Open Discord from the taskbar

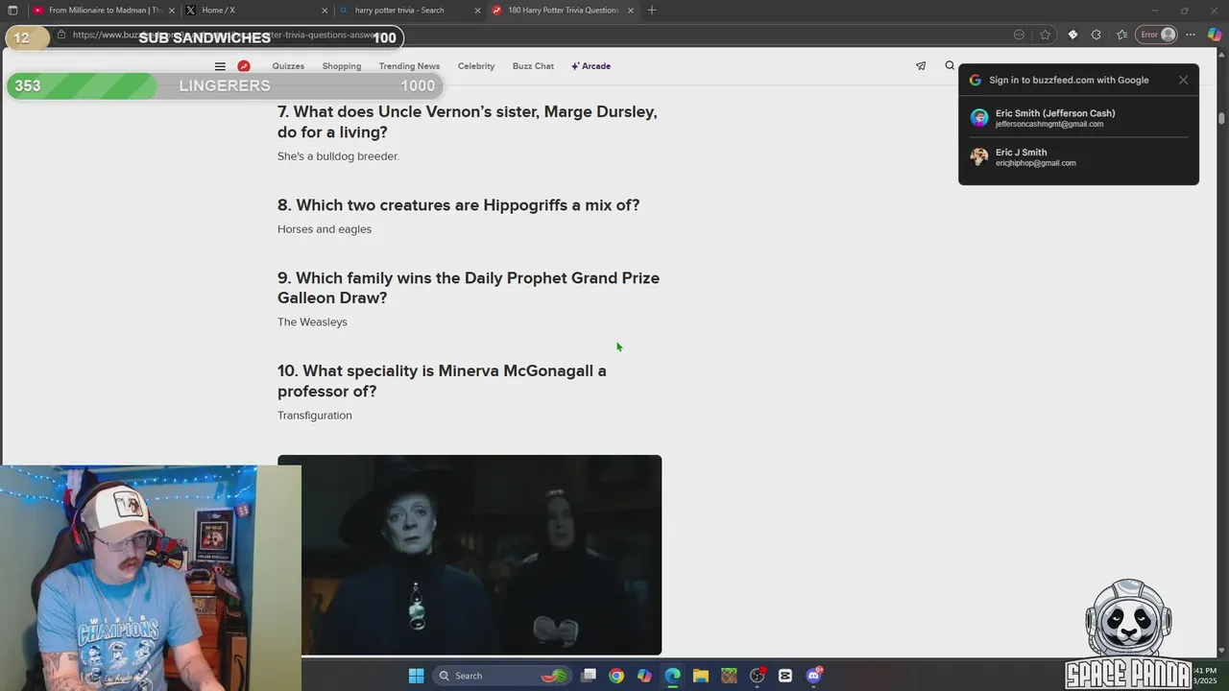coord(814,676)
